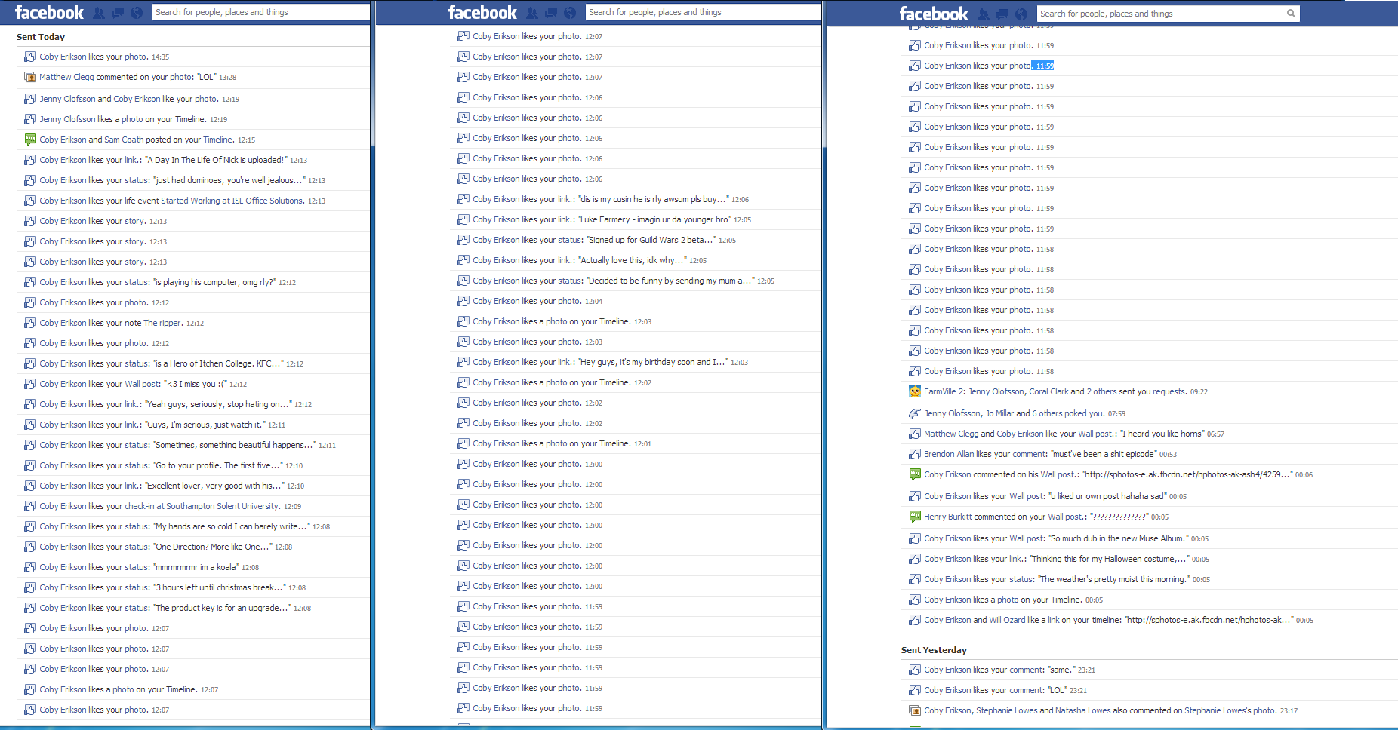Select 'One Direction? More like One…' status notification
Image resolution: width=1398 pixels, height=730 pixels.
pyautogui.click(x=193, y=547)
